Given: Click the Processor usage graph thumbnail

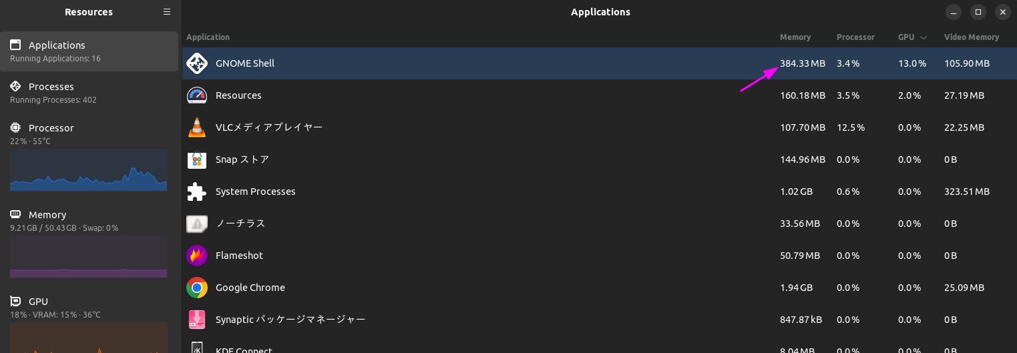Looking at the screenshot, I should click(89, 169).
